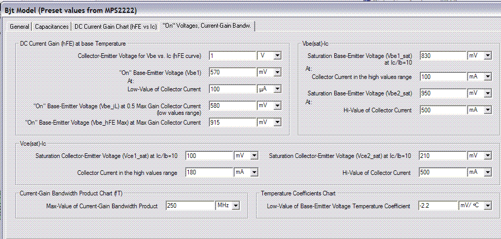Open unit dropdown for Vbe_iL voltage
The height and width of the screenshot is (239, 501).
click(x=277, y=106)
